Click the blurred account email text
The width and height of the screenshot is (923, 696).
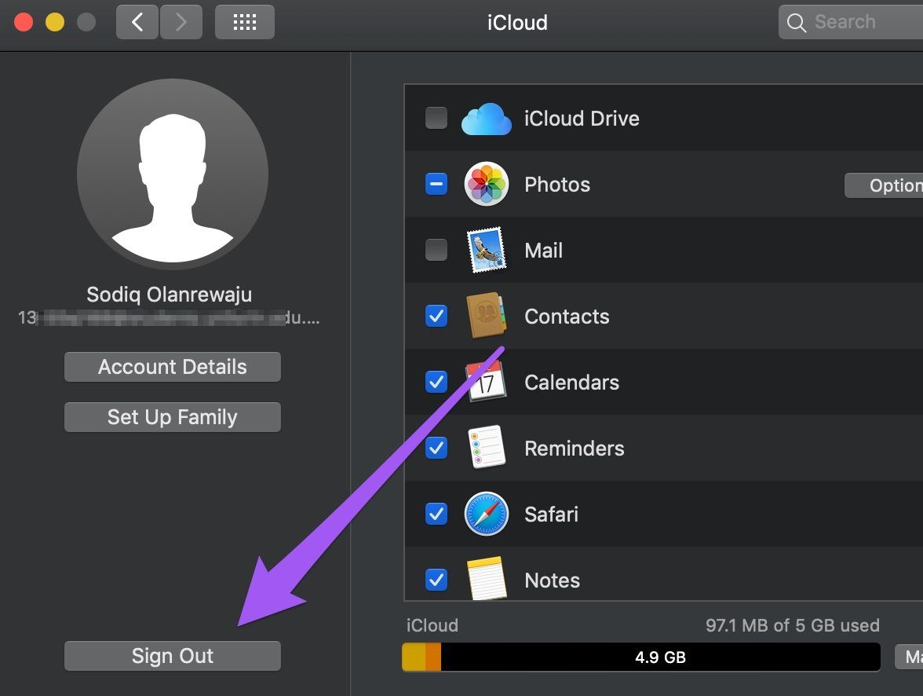click(169, 318)
